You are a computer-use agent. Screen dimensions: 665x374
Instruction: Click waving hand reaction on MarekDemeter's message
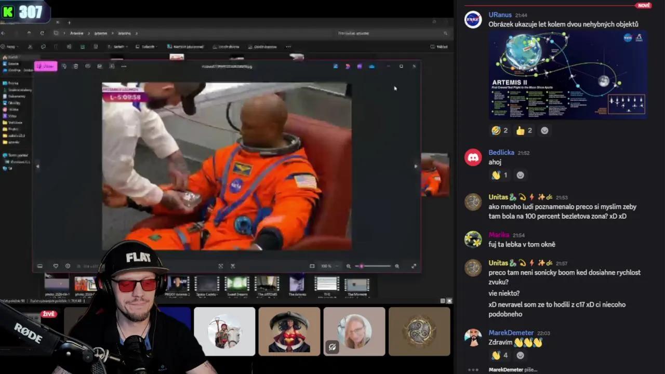(500, 355)
